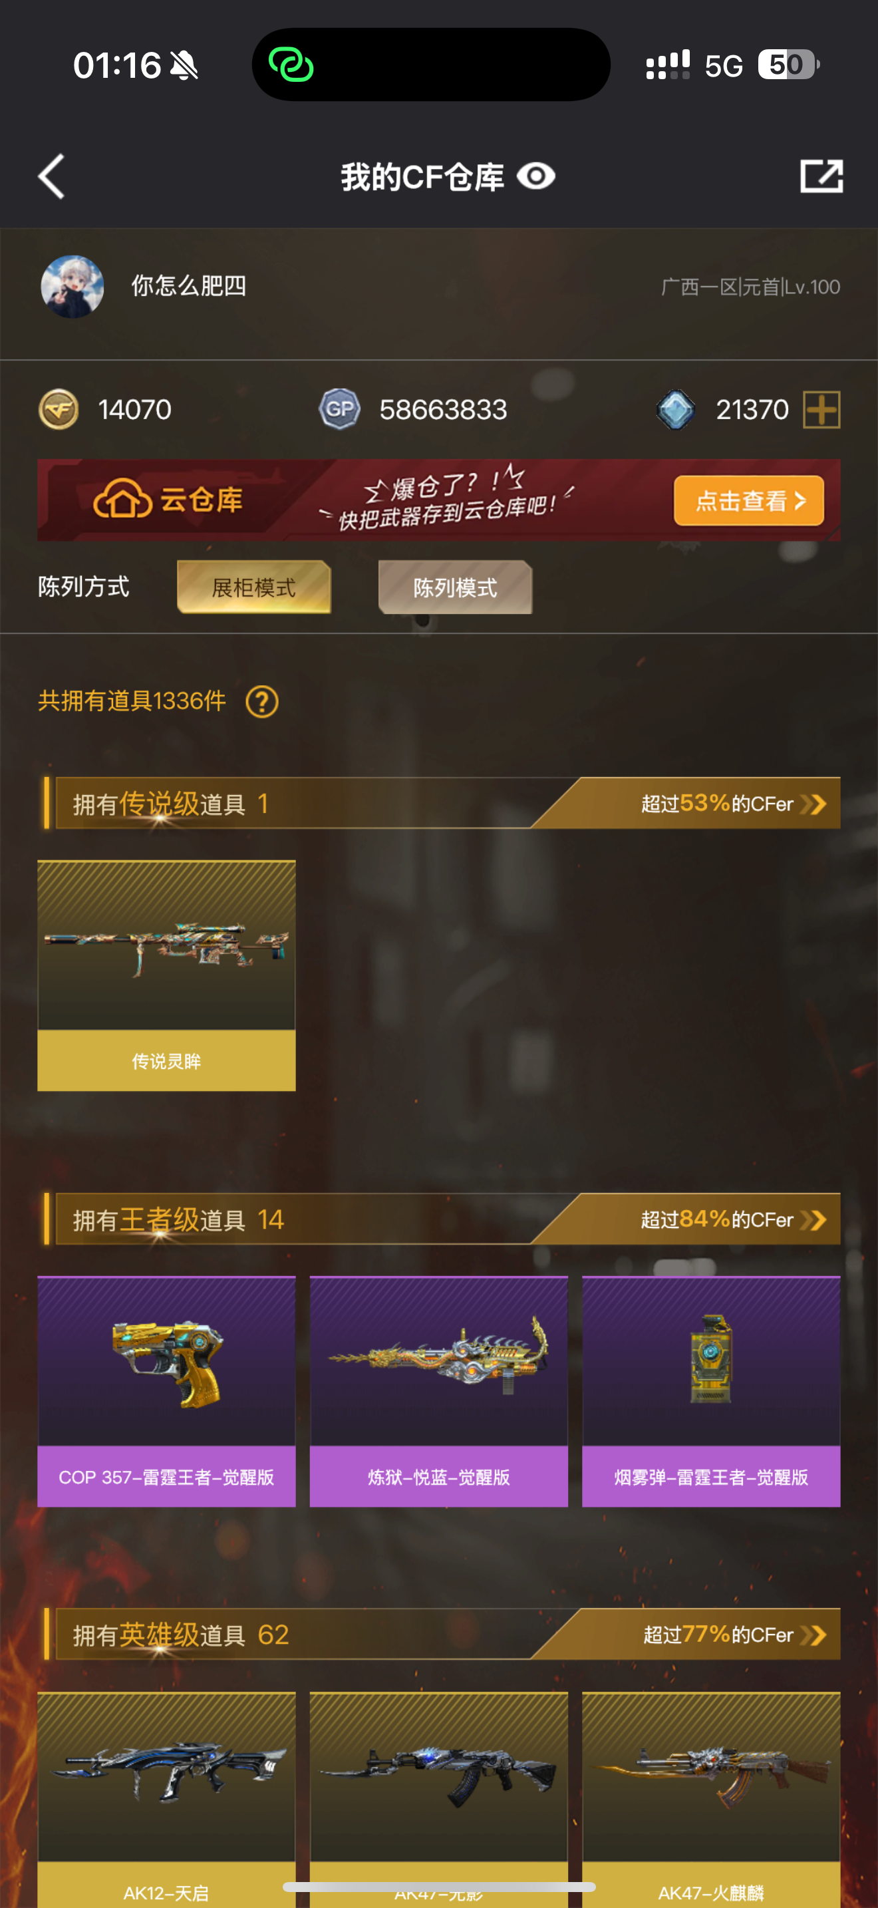This screenshot has height=1908, width=878.
Task: Open the cloud warehouse 云仓库 icon
Action: pyautogui.click(x=122, y=500)
